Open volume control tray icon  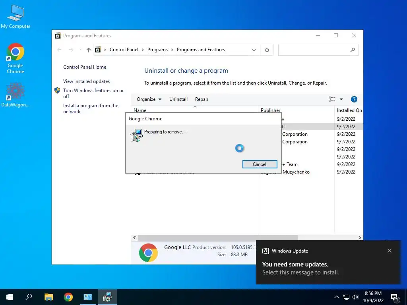coord(355,297)
